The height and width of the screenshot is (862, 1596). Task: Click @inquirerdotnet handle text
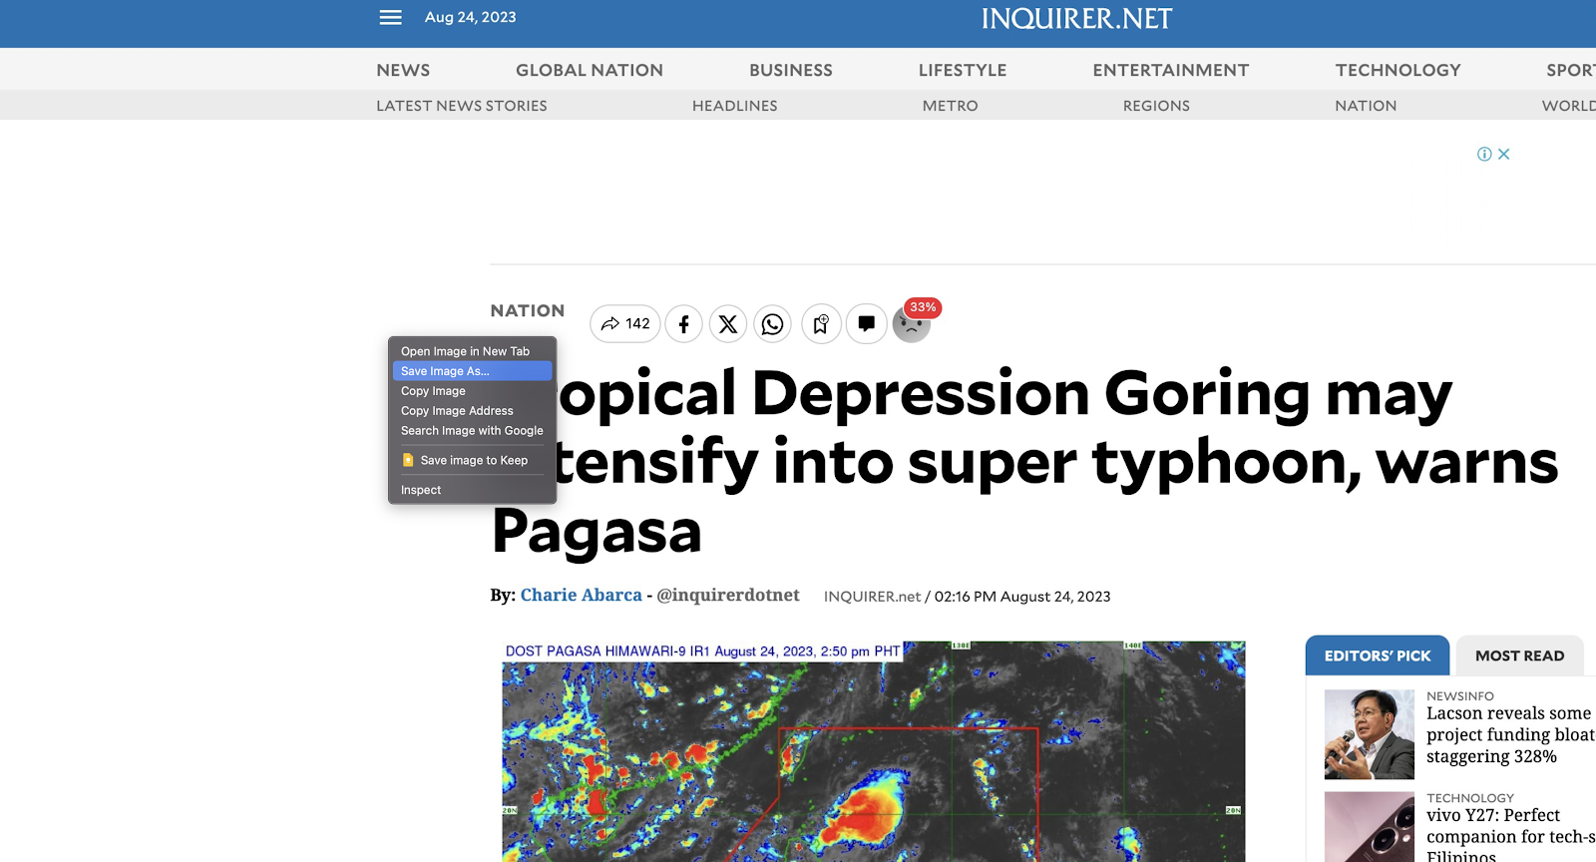click(728, 595)
